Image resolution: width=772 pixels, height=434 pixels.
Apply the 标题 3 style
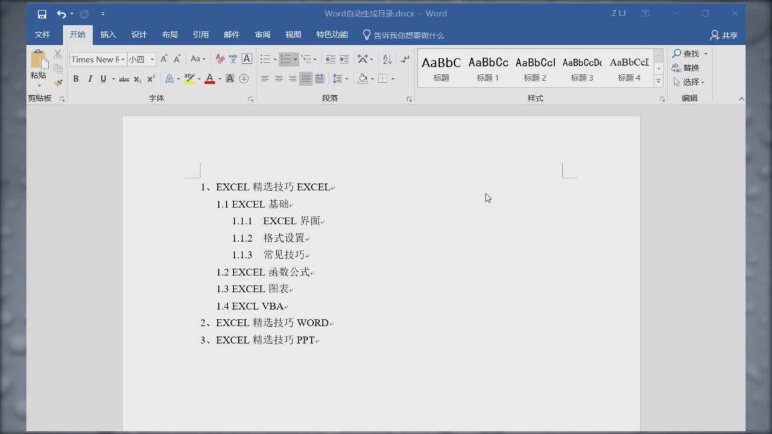point(582,68)
